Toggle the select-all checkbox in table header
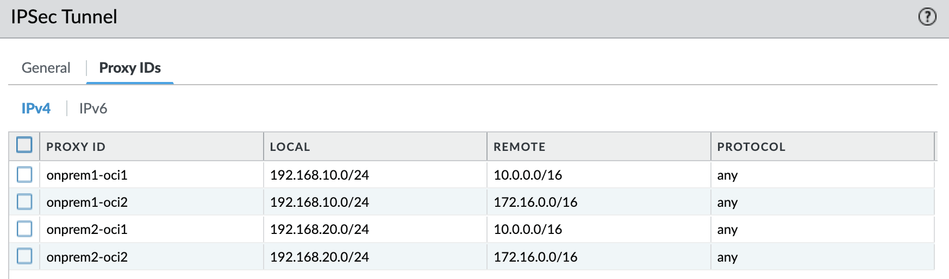The width and height of the screenshot is (949, 279). pyautogui.click(x=24, y=145)
